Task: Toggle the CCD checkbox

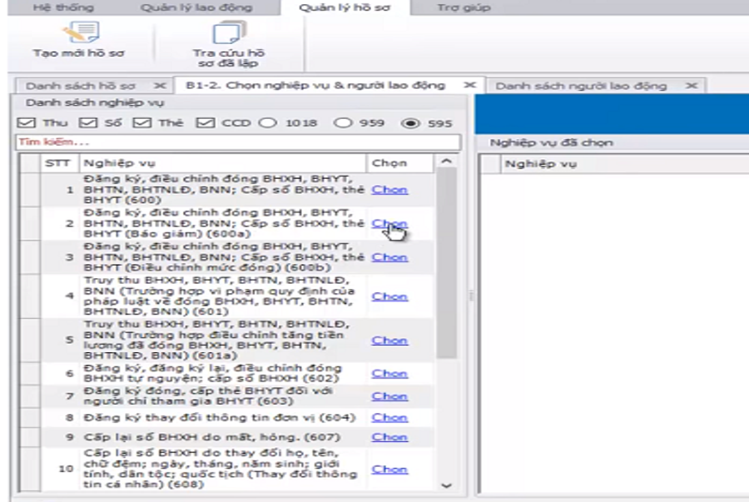Action: (x=206, y=123)
